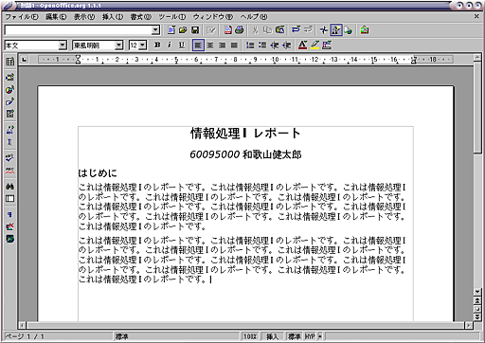The height and width of the screenshot is (343, 485).
Task: Open the ファイル (File) menu
Action: pos(22,17)
